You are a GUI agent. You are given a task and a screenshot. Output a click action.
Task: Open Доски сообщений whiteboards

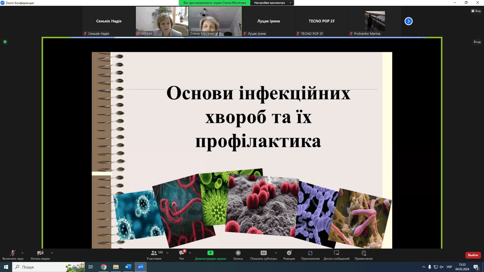[337, 255]
